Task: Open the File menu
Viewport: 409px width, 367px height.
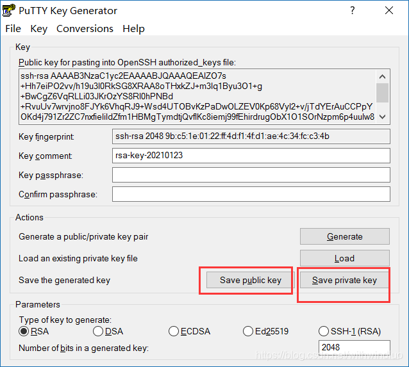Action: tap(13, 29)
